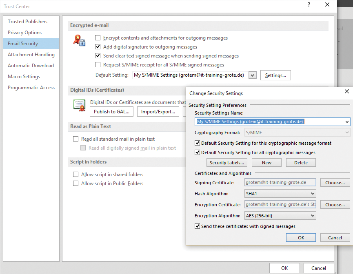353x274 pixels.
Task: Open the Macro Settings category
Action: [x=25, y=76]
